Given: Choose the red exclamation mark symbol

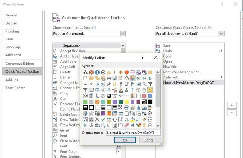Looking at the screenshot, I should [115, 72].
